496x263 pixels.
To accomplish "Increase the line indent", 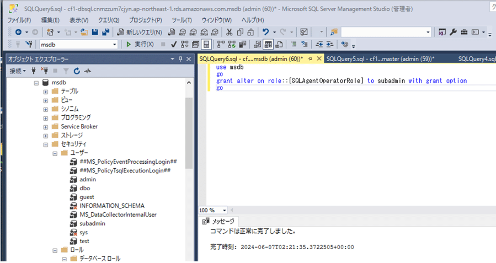I will pyautogui.click(x=330, y=44).
